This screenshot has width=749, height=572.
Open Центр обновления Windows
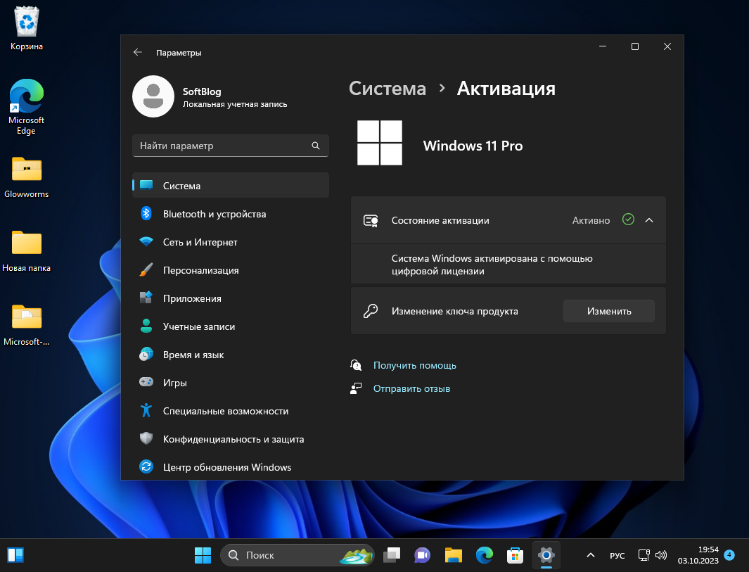pyautogui.click(x=231, y=467)
